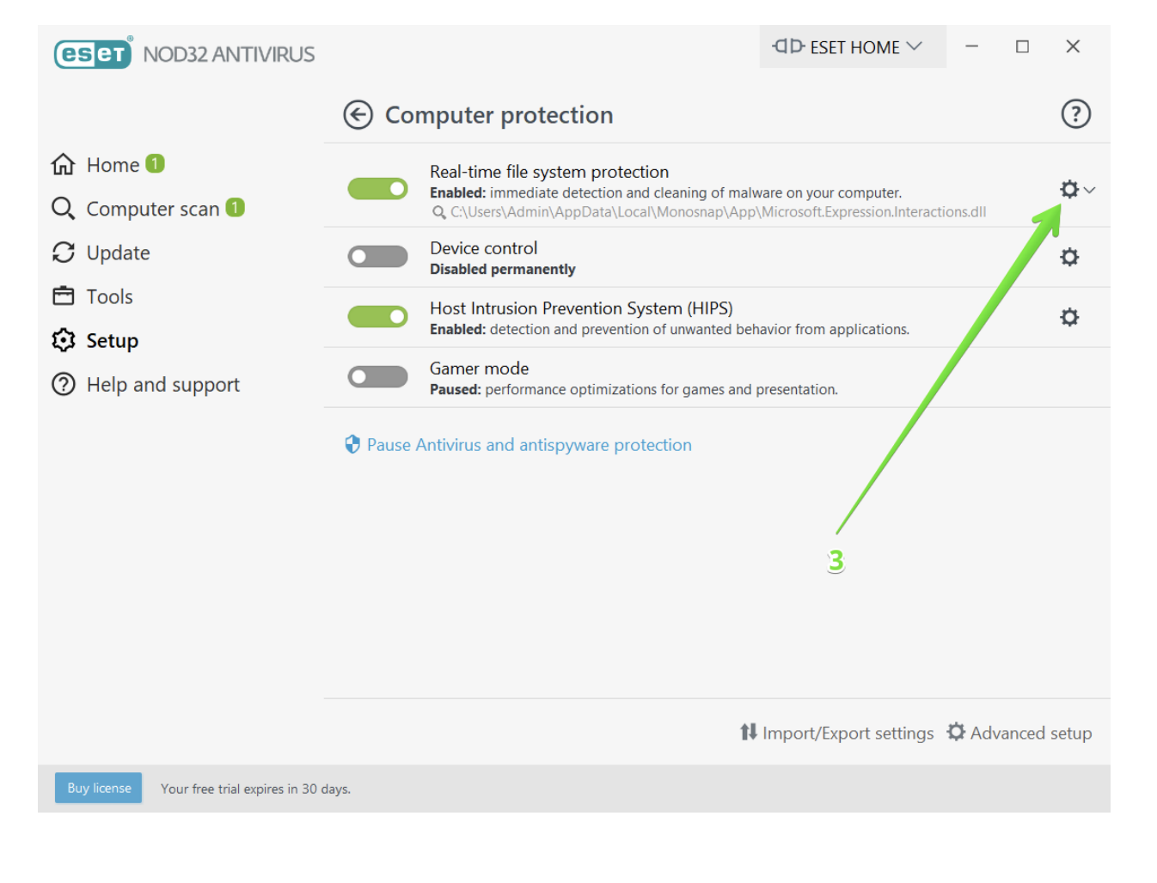Expand chevron next to Real-time protection gear
Screen dimensions: 1157x883
coord(1089,190)
